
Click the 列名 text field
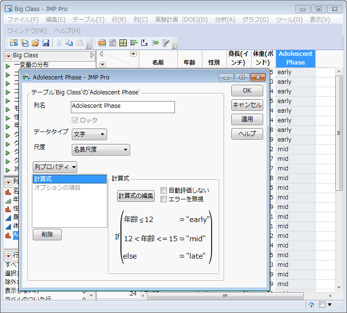(x=122, y=106)
